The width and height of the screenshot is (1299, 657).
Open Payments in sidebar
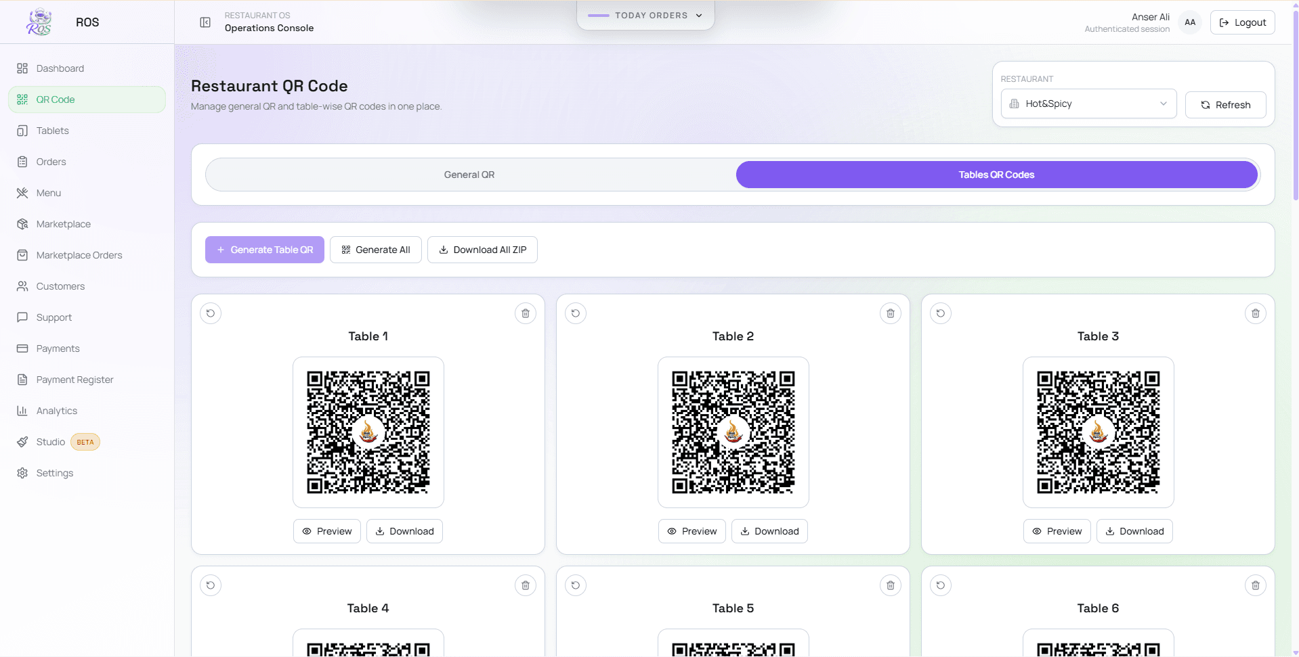coord(87,348)
